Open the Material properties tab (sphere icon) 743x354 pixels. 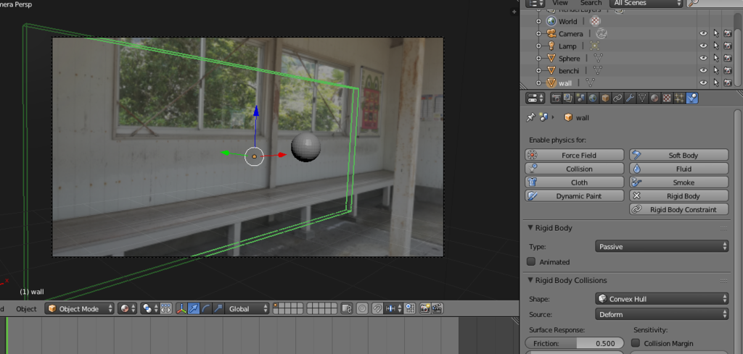pos(654,98)
